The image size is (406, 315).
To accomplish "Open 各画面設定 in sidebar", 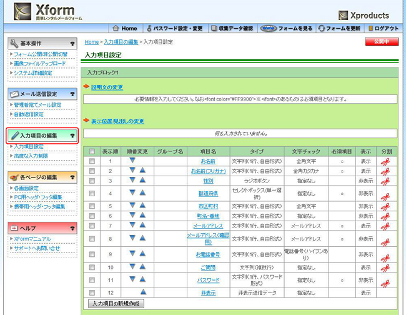I will pyautogui.click(x=26, y=188).
